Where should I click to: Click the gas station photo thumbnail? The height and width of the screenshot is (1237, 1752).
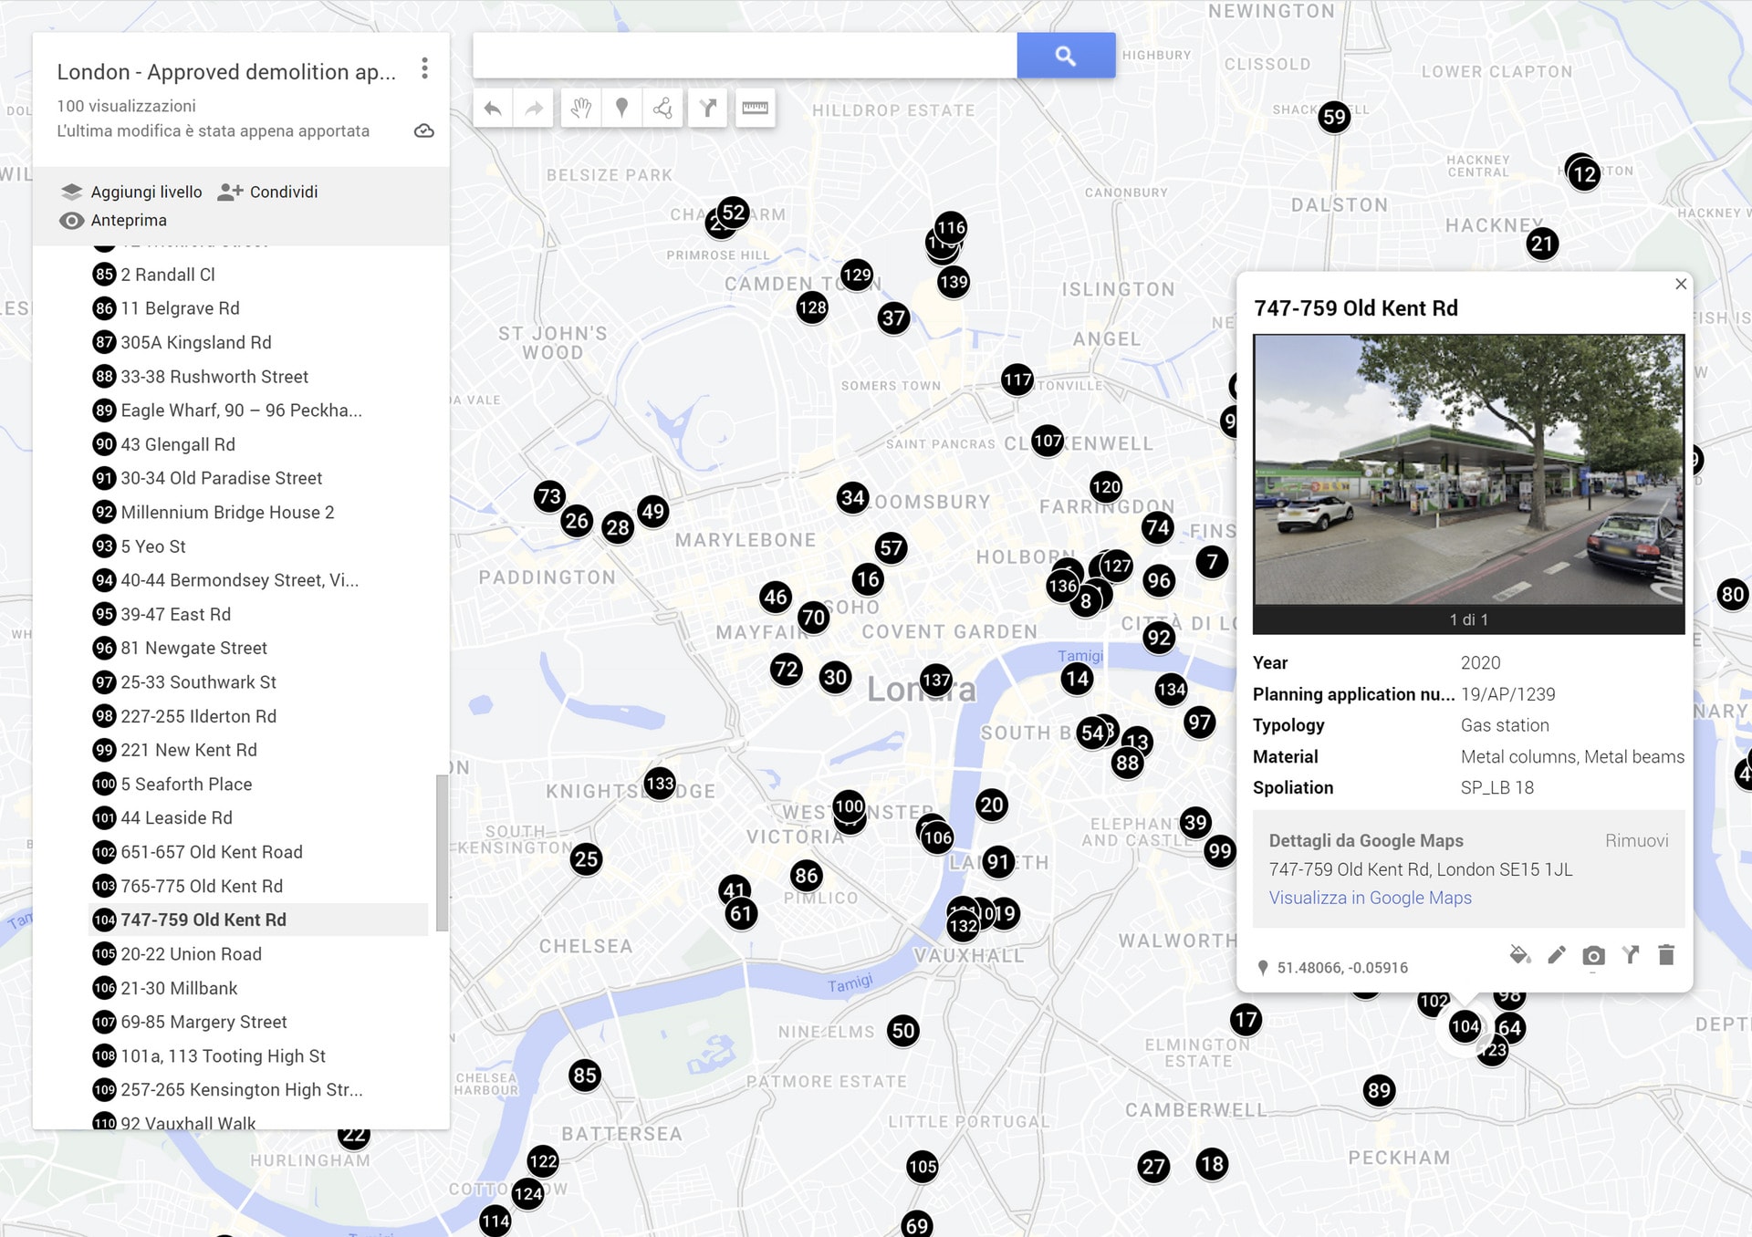point(1468,469)
